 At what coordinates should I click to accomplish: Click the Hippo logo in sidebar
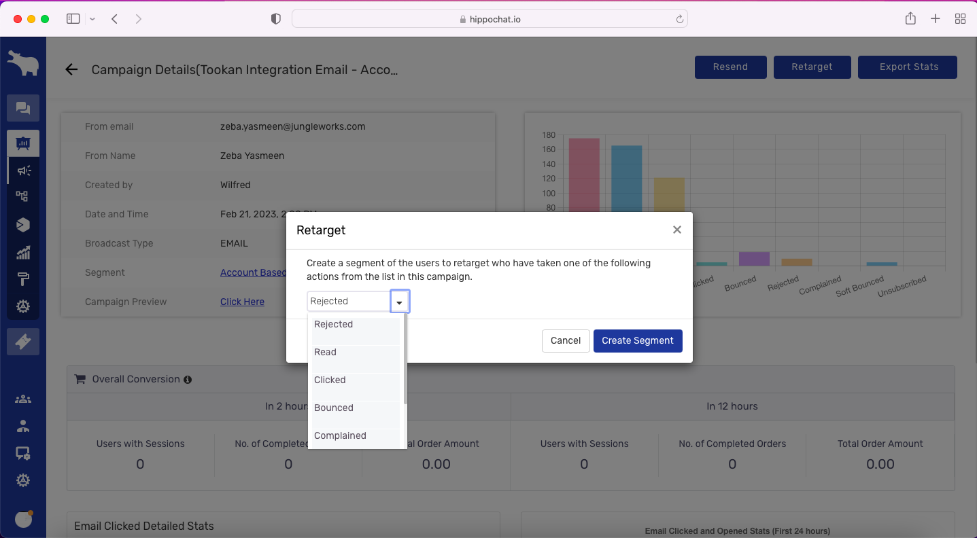pyautogui.click(x=23, y=63)
